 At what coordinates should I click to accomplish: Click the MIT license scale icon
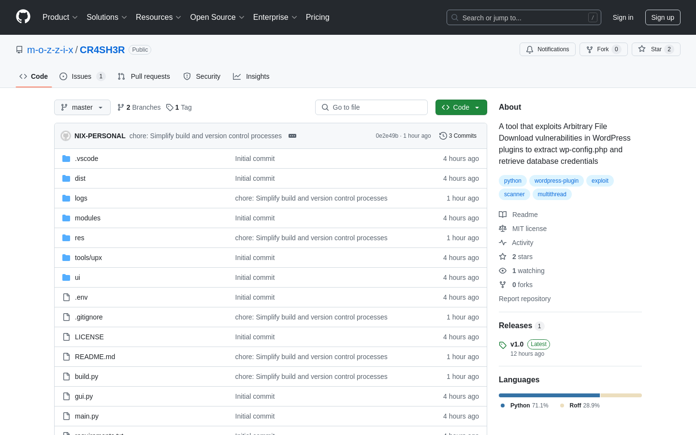click(x=503, y=229)
